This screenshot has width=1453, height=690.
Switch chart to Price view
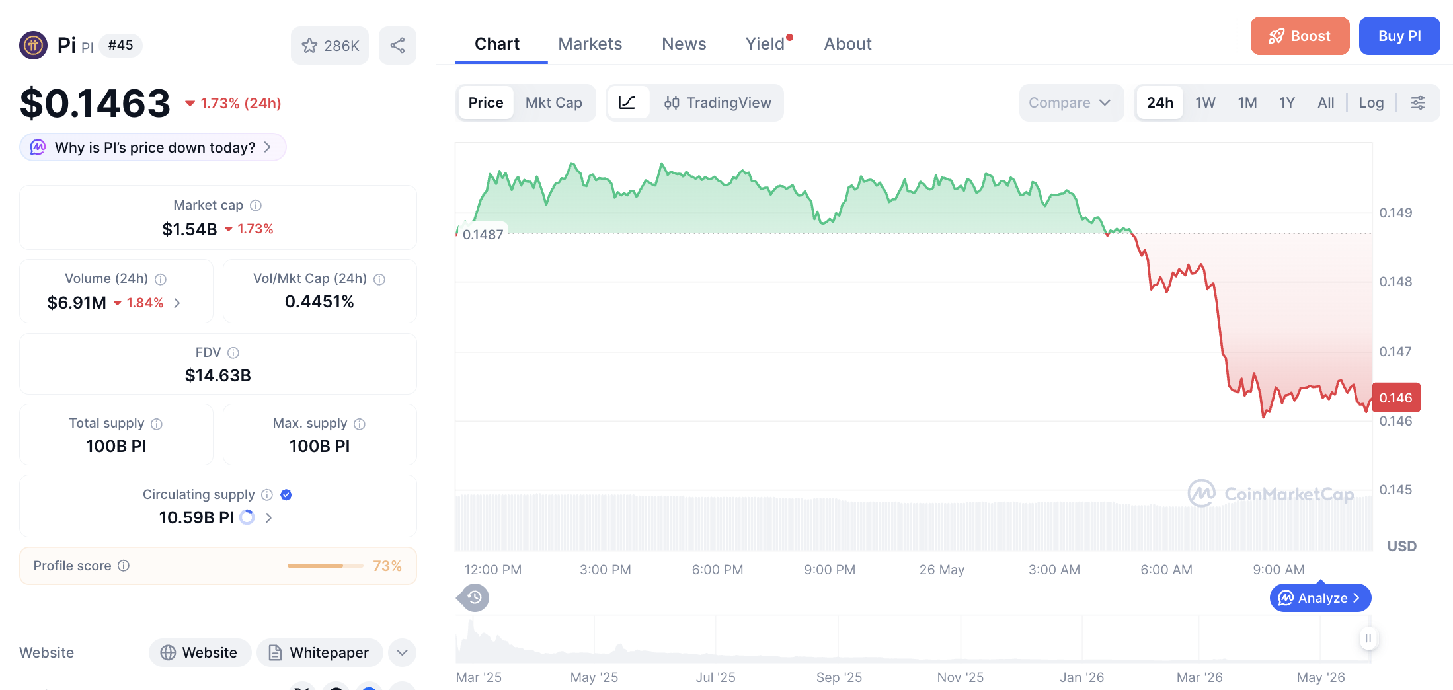tap(486, 102)
